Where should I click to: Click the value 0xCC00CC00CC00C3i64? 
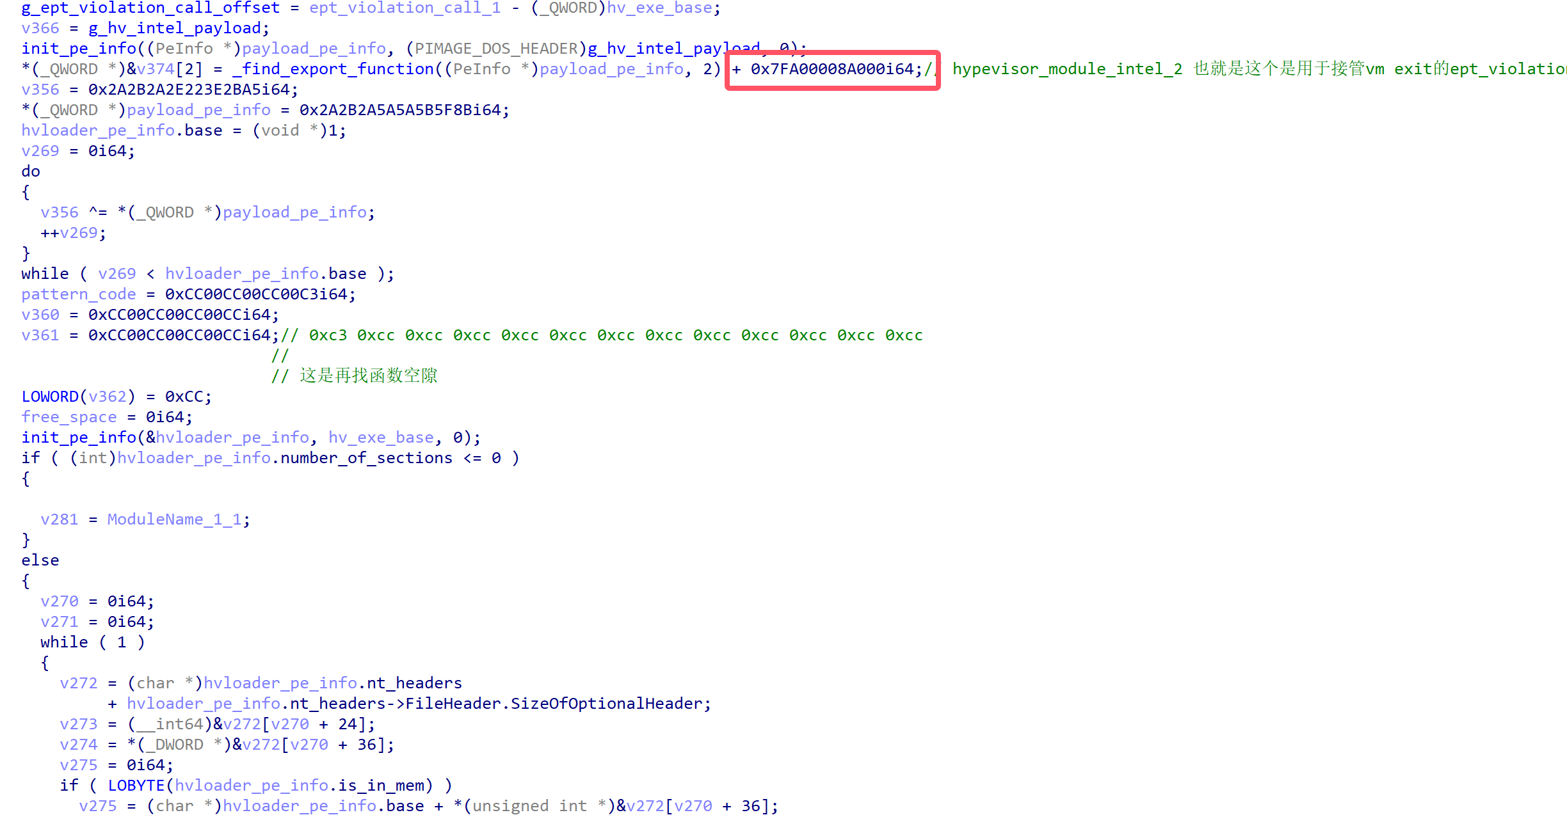pyautogui.click(x=256, y=294)
